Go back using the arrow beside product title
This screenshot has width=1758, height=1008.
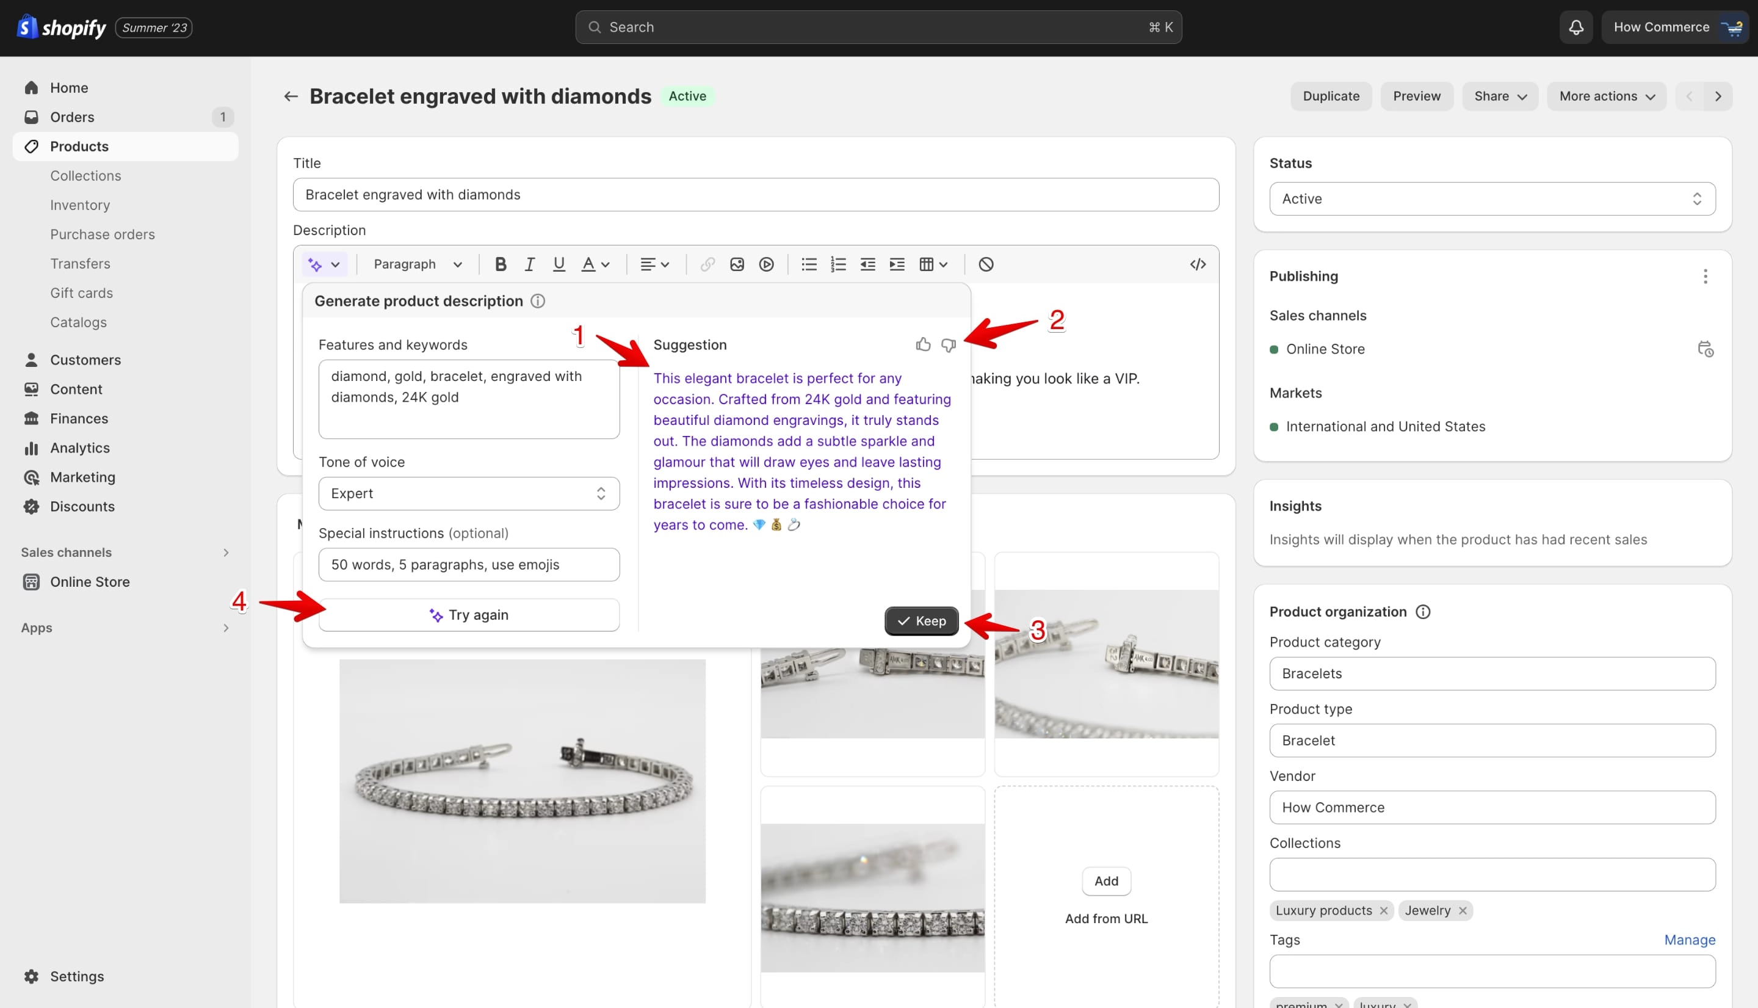pos(291,96)
